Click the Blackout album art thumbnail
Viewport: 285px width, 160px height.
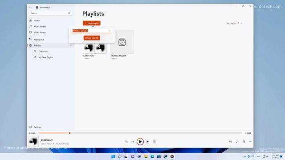(x=33, y=141)
